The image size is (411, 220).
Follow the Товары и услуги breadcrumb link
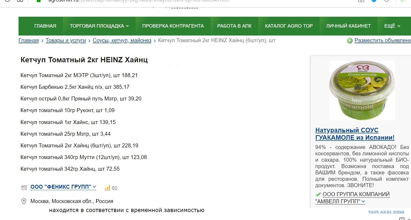click(66, 41)
